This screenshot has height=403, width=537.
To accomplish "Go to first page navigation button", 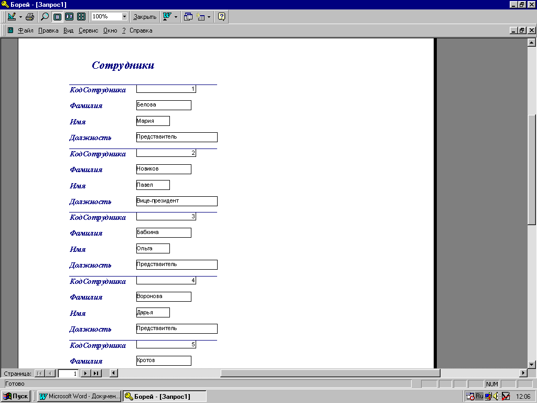I will (x=39, y=373).
